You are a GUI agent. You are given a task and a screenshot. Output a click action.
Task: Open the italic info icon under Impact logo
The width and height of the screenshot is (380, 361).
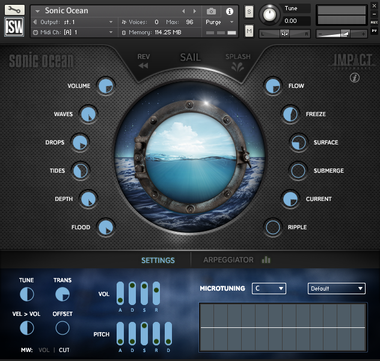point(355,78)
